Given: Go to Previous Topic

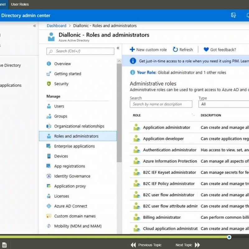Looking at the screenshot, I should pos(146,245).
